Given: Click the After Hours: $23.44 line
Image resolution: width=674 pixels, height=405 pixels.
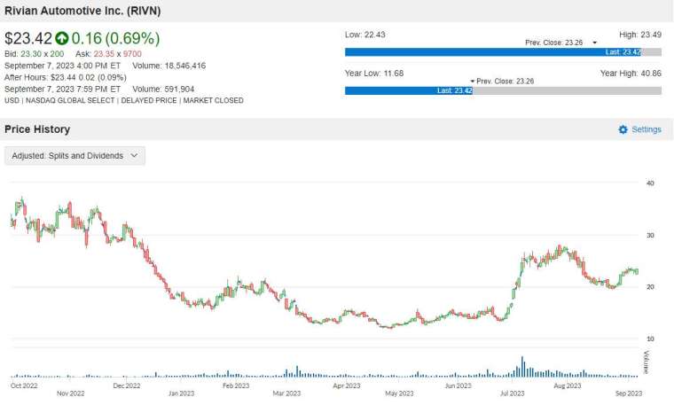Looking at the screenshot, I should point(66,77).
